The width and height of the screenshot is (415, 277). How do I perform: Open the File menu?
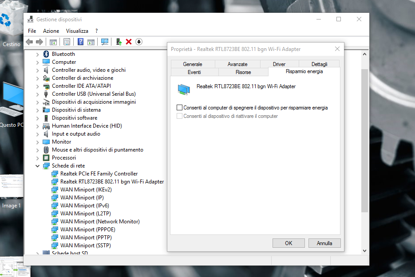coord(32,31)
